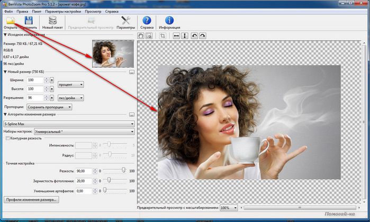370x222 pixels.
Task: Open Универсальный presets dropdown
Action: tap(85, 132)
